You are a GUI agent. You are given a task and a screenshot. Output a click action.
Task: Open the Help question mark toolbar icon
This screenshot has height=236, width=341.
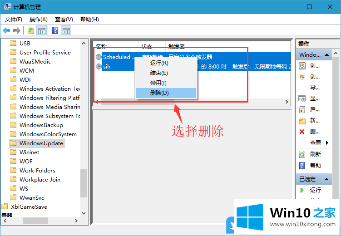point(55,31)
